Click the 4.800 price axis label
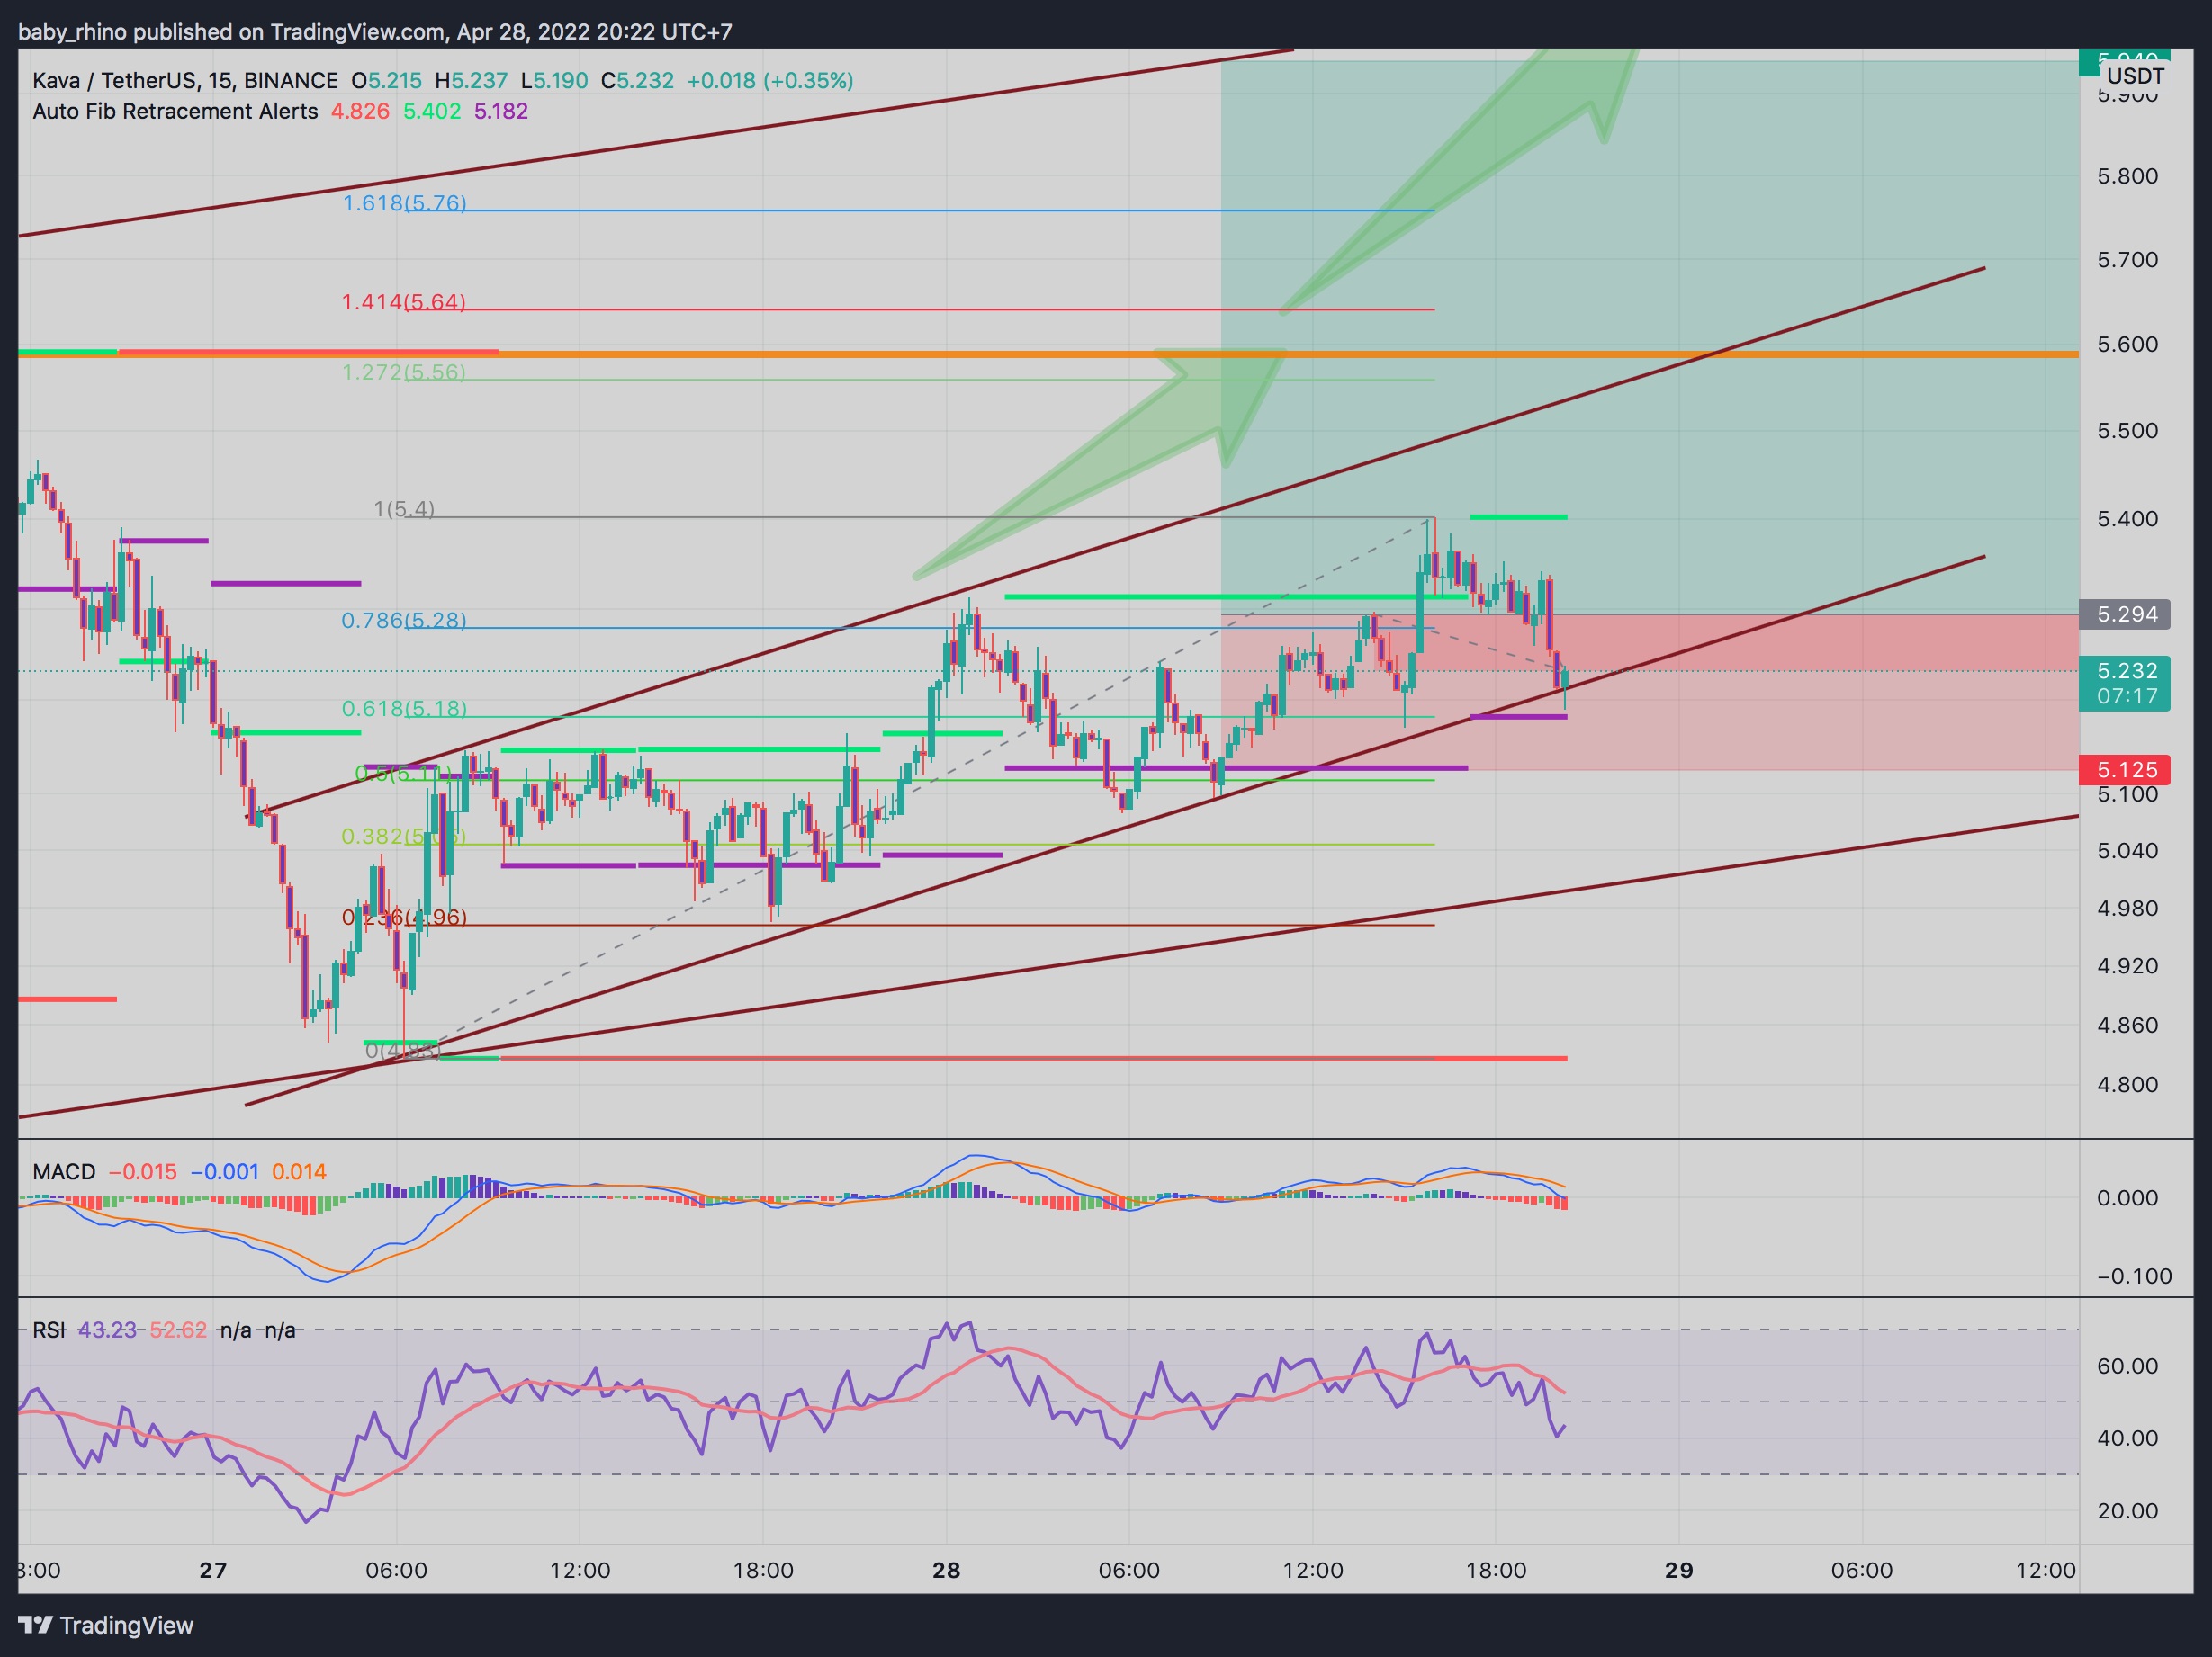The width and height of the screenshot is (2212, 1657). coord(2128,1084)
